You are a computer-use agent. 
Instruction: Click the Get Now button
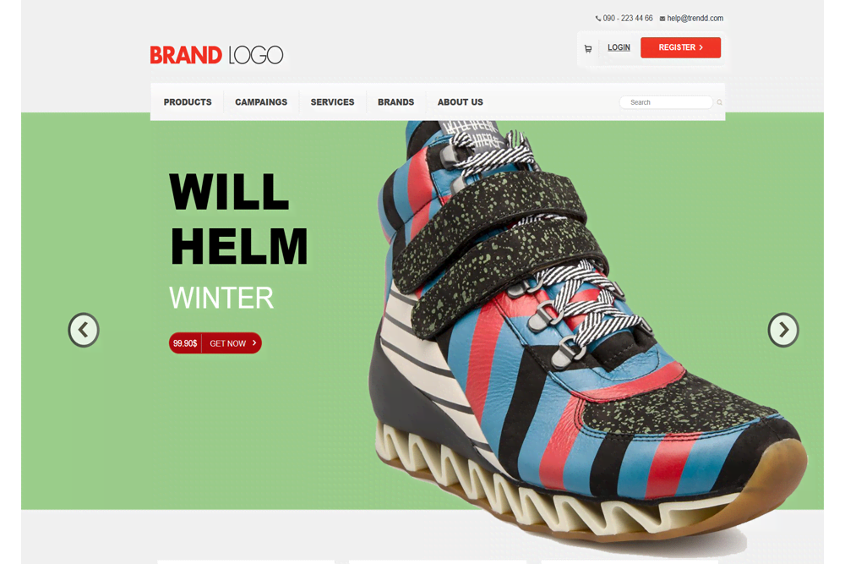point(232,343)
